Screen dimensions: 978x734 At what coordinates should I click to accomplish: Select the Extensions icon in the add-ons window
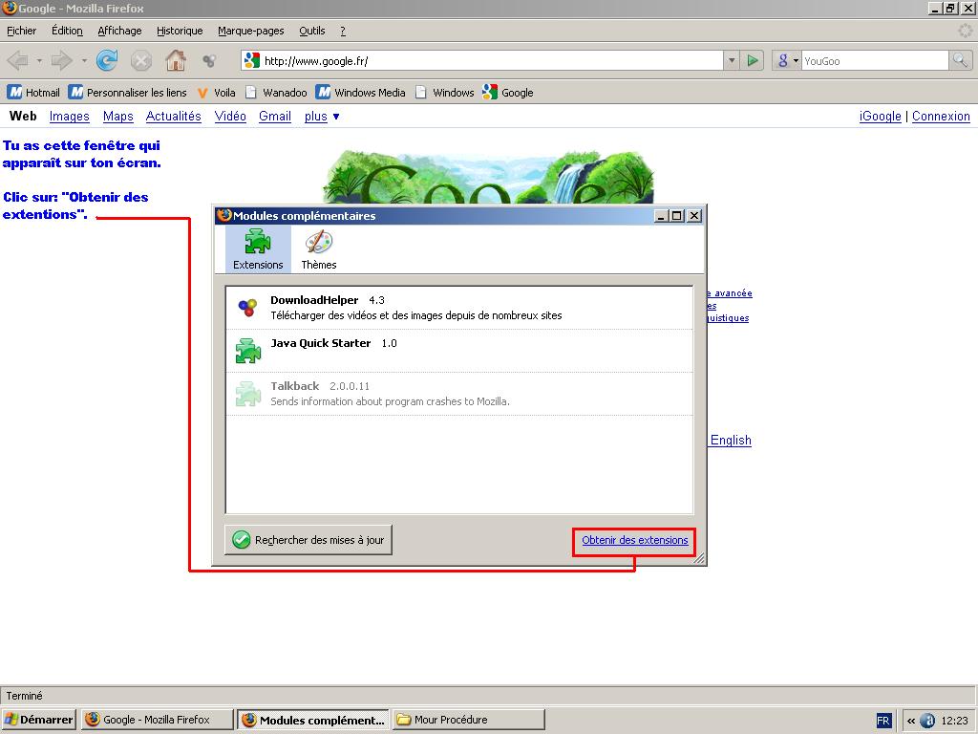pyautogui.click(x=258, y=249)
